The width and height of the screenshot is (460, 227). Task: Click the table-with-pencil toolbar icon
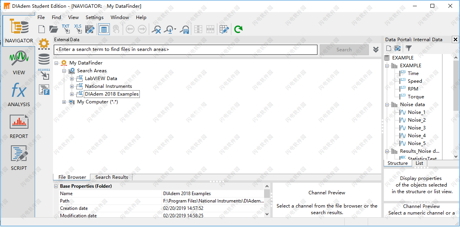click(224, 29)
